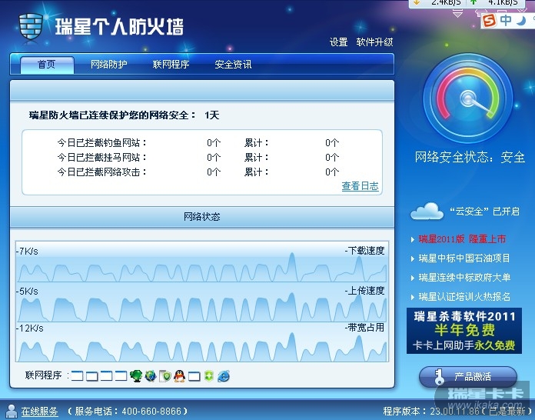Click the 1天 protection duration value
The width and height of the screenshot is (535, 420).
tap(212, 115)
